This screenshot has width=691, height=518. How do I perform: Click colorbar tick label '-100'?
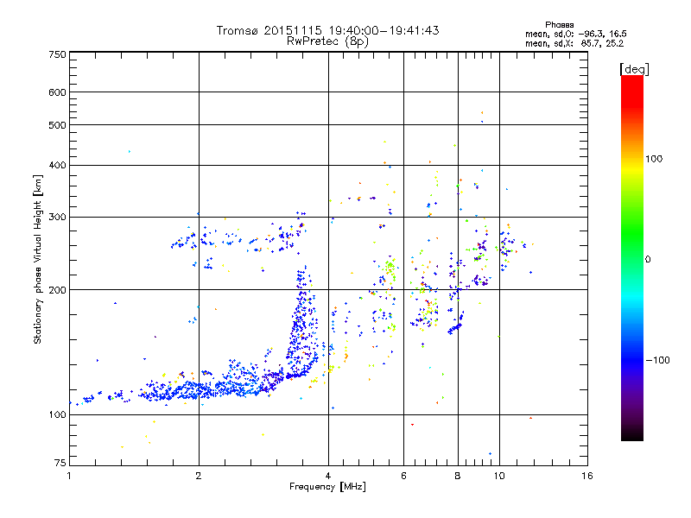pos(657,360)
